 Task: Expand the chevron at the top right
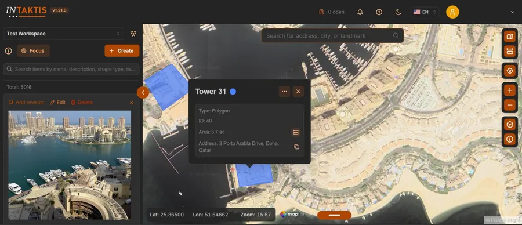pos(512,12)
